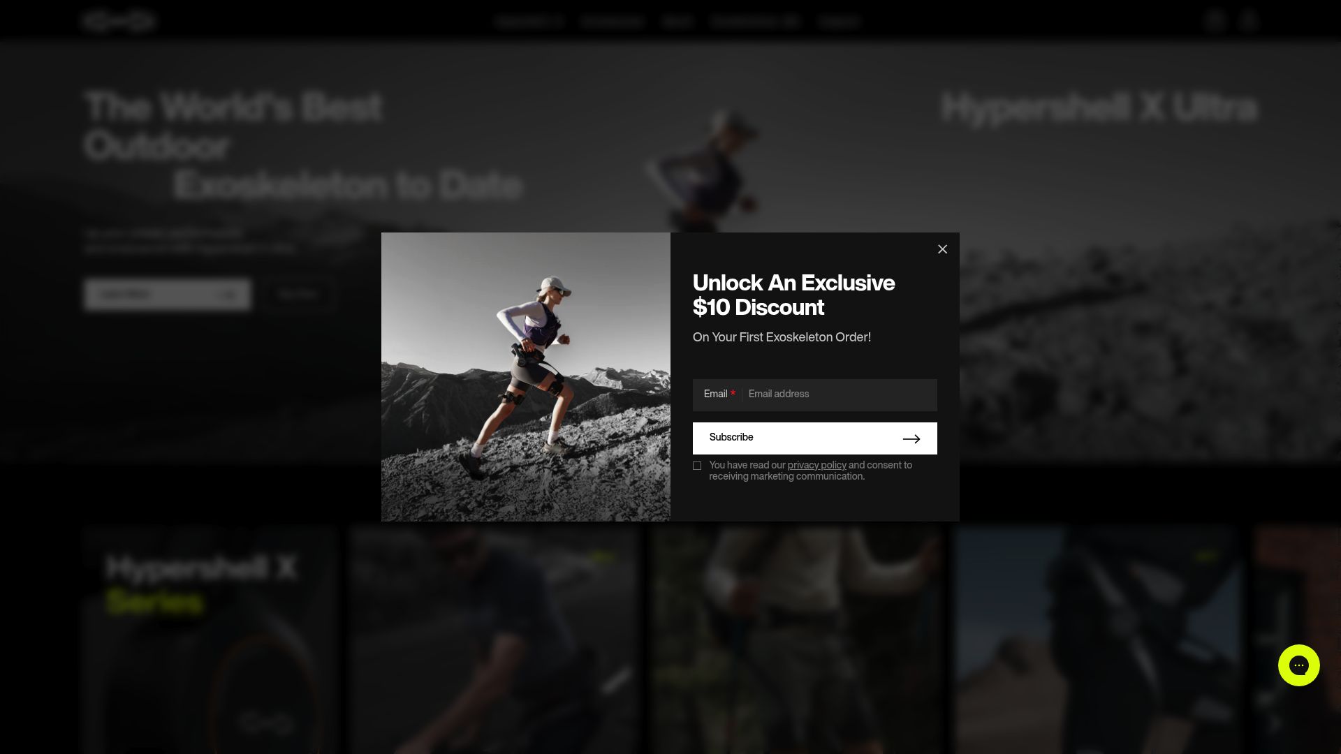1341x754 pixels.
Task: Click the Unlock An Exclusive $10 Discount heading
Action: coord(793,295)
